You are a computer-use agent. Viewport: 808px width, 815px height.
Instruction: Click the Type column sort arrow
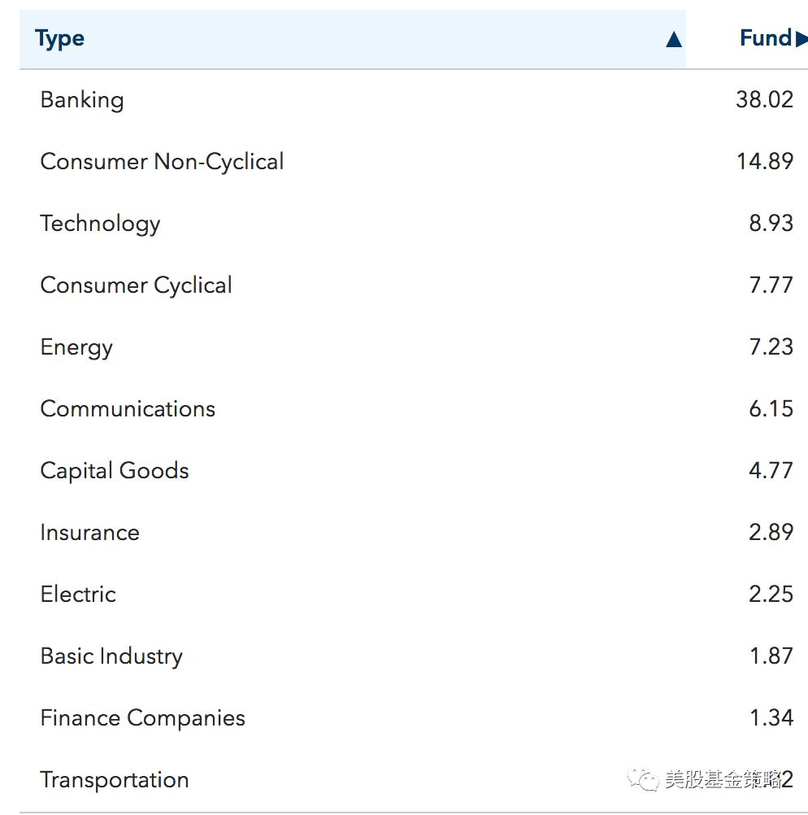pos(673,39)
